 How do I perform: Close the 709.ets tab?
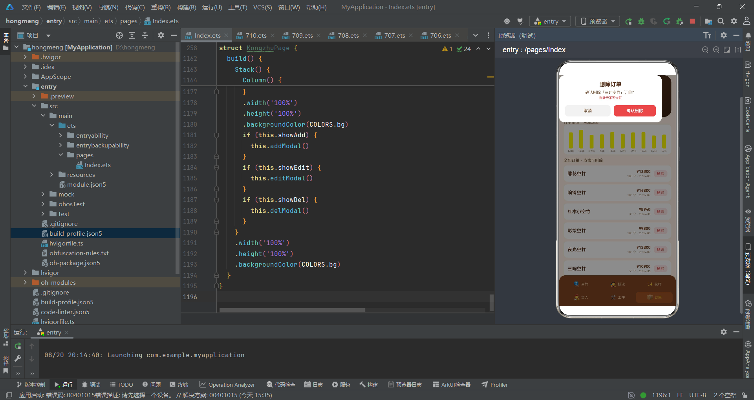coord(318,35)
